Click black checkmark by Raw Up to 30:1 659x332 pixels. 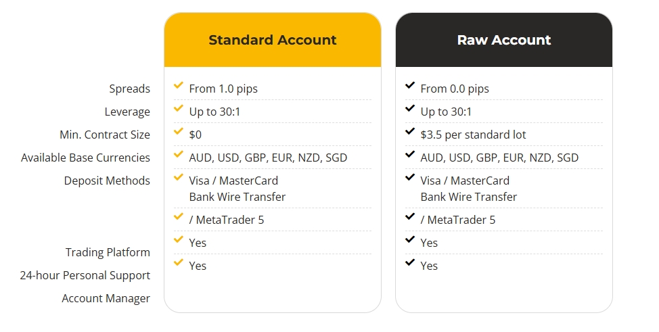[410, 108]
